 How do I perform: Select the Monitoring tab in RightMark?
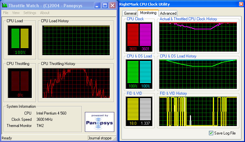148,13
